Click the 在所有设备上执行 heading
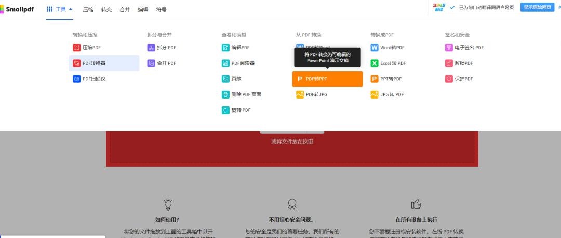This screenshot has height=238, width=561. click(416, 220)
